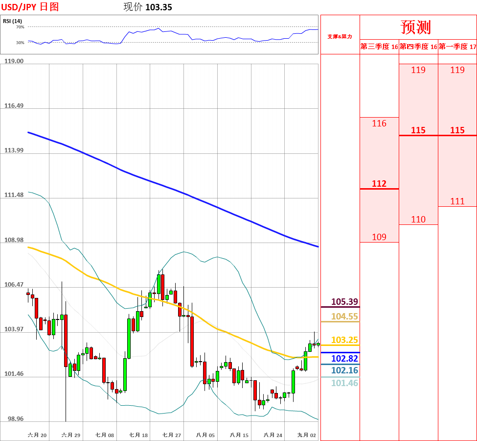Click the 八月 24 date label
Image resolution: width=477 pixels, height=441 pixels.
273,435
